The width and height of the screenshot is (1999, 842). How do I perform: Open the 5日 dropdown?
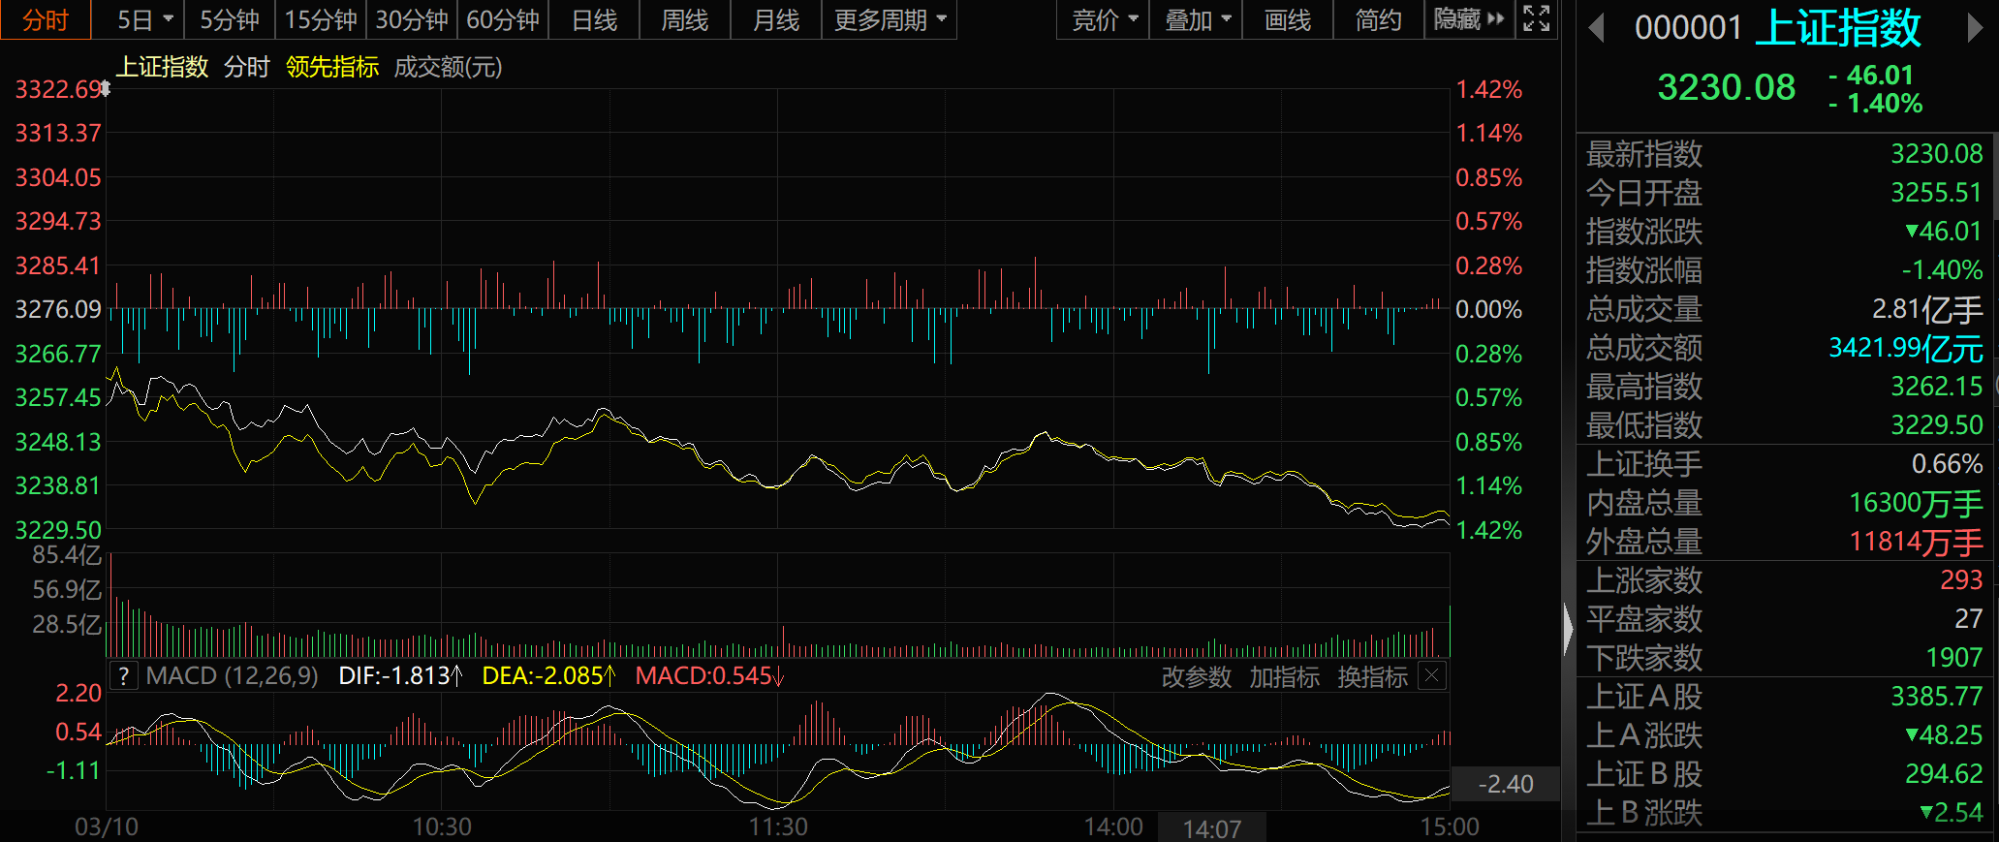point(144,19)
